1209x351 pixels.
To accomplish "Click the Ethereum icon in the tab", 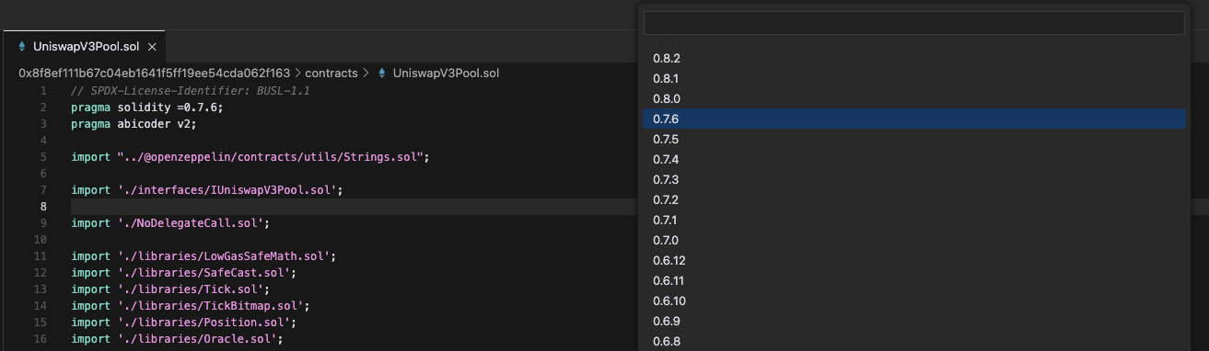I will pos(22,46).
